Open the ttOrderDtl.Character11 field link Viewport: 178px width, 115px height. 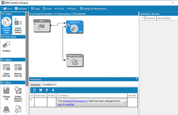point(75,101)
